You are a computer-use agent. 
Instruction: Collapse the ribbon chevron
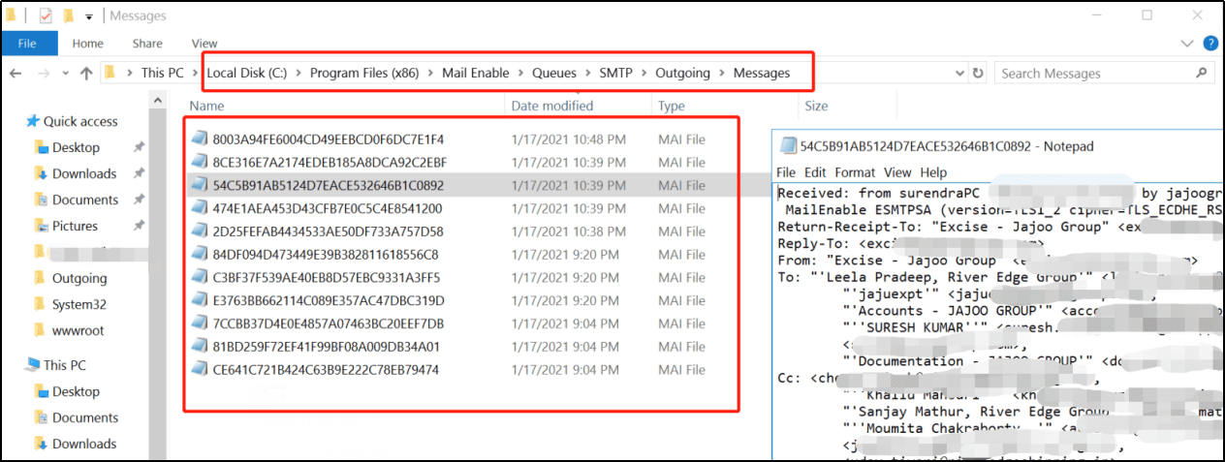coord(1189,44)
